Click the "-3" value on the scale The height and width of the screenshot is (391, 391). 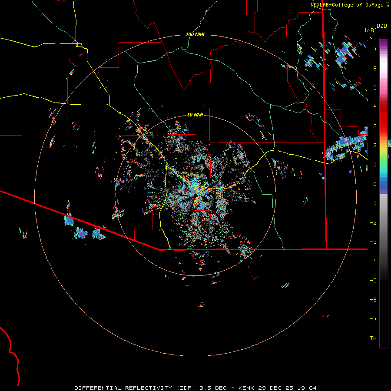[x=373, y=242]
